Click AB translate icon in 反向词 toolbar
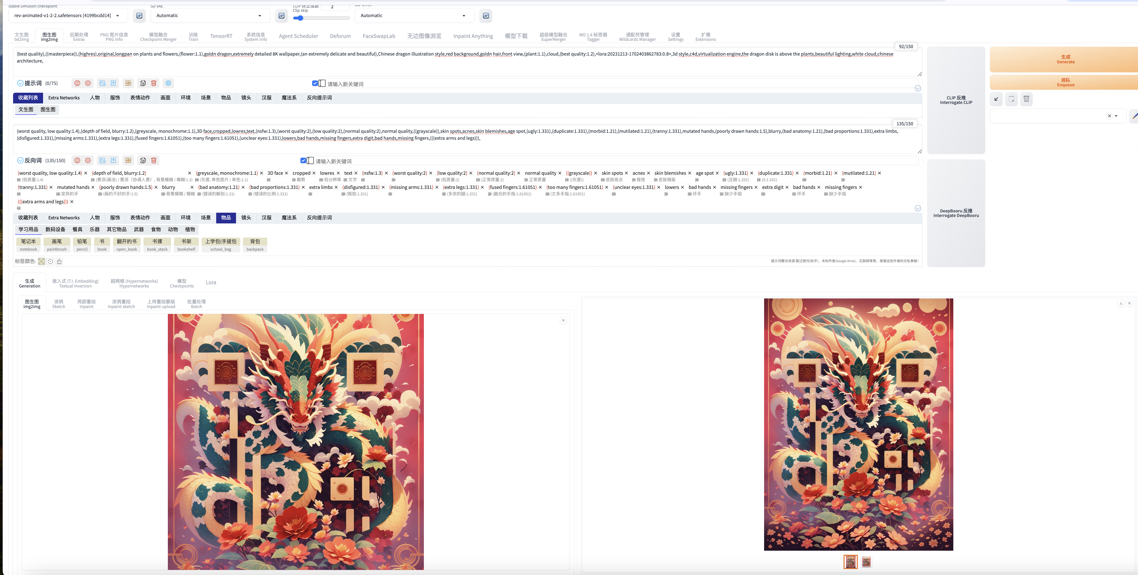Screen dimensions: 1138x575 pyautogui.click(x=128, y=160)
